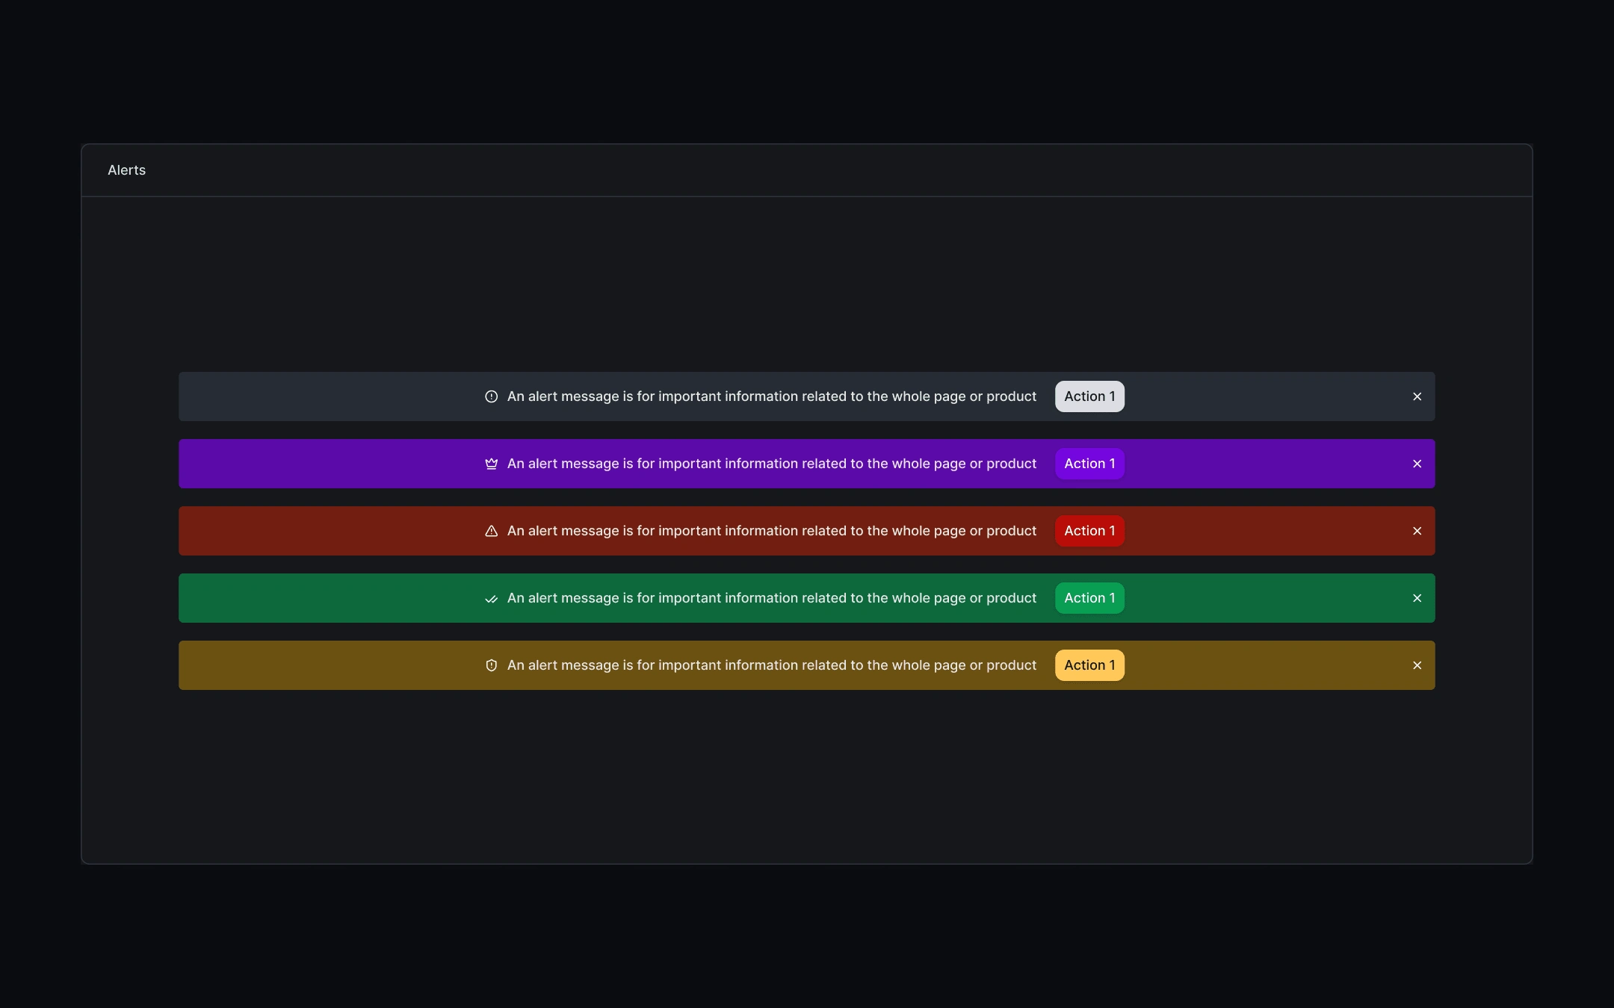Click the double-check icon in green alert
This screenshot has height=1008, width=1614.
[x=491, y=599]
